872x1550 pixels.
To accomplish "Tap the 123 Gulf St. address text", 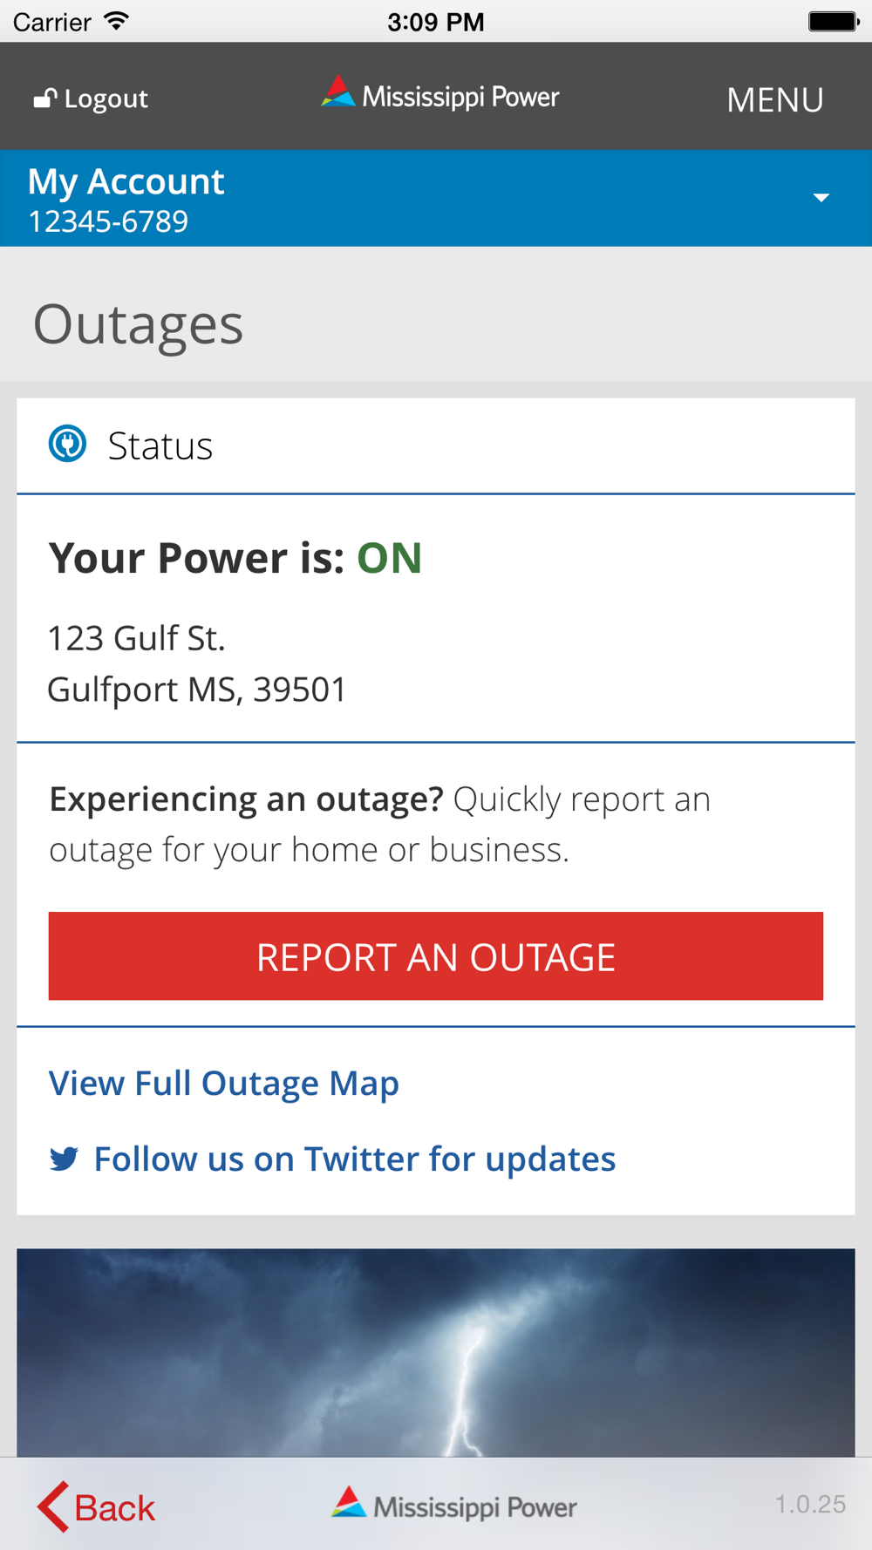I will point(136,638).
